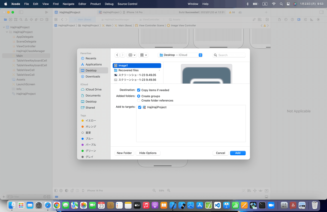Toggle the navigator sidebar button in the toolbar

21,12
